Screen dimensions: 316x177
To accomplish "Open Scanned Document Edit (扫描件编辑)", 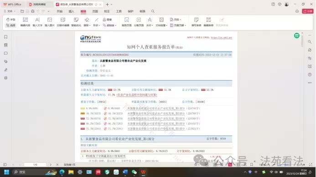I will 63,22.
